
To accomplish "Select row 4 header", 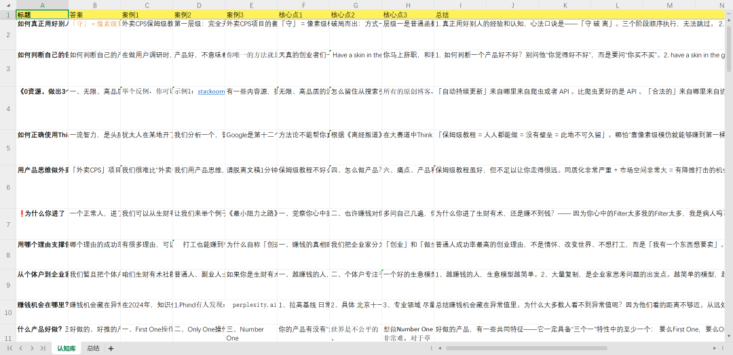I will click(8, 108).
